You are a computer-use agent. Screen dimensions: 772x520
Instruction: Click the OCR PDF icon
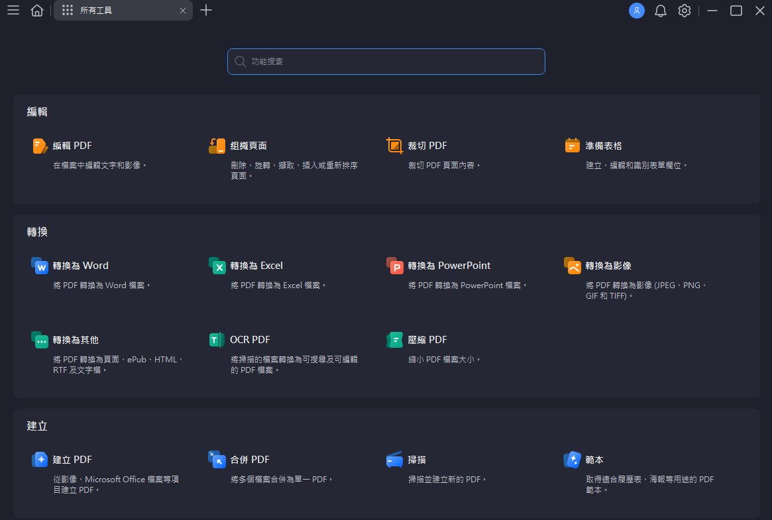[x=217, y=340]
